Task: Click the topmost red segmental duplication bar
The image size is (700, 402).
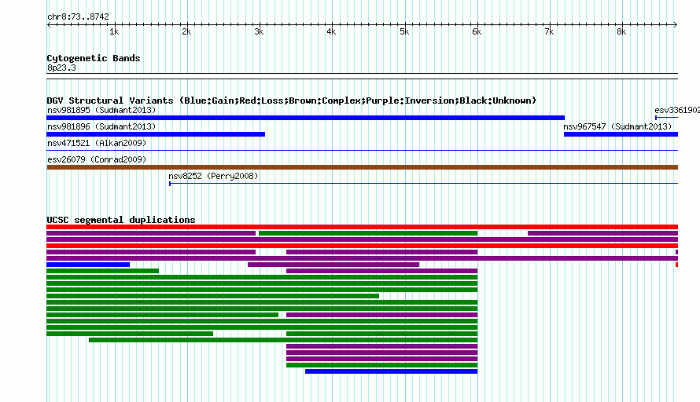Action: click(x=362, y=227)
